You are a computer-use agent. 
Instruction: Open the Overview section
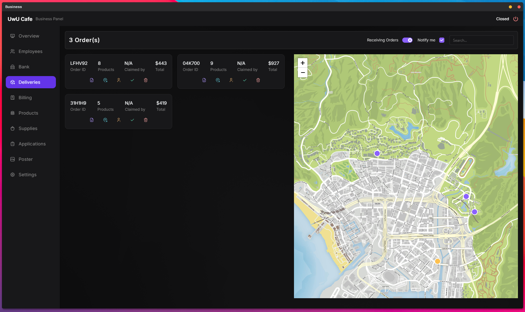pos(29,36)
